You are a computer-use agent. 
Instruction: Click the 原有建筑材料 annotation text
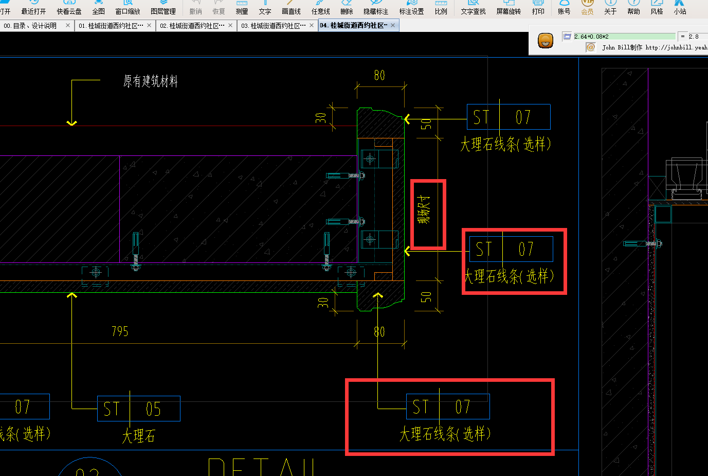pyautogui.click(x=151, y=81)
